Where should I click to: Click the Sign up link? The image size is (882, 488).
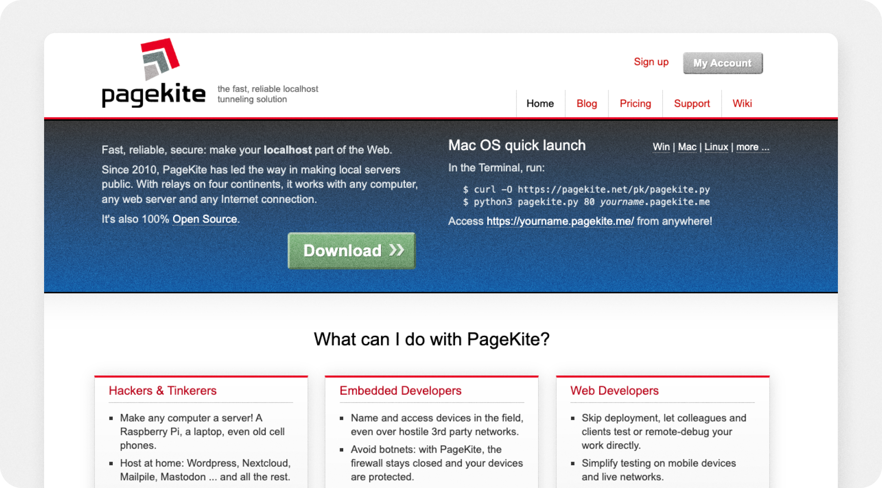[651, 62]
